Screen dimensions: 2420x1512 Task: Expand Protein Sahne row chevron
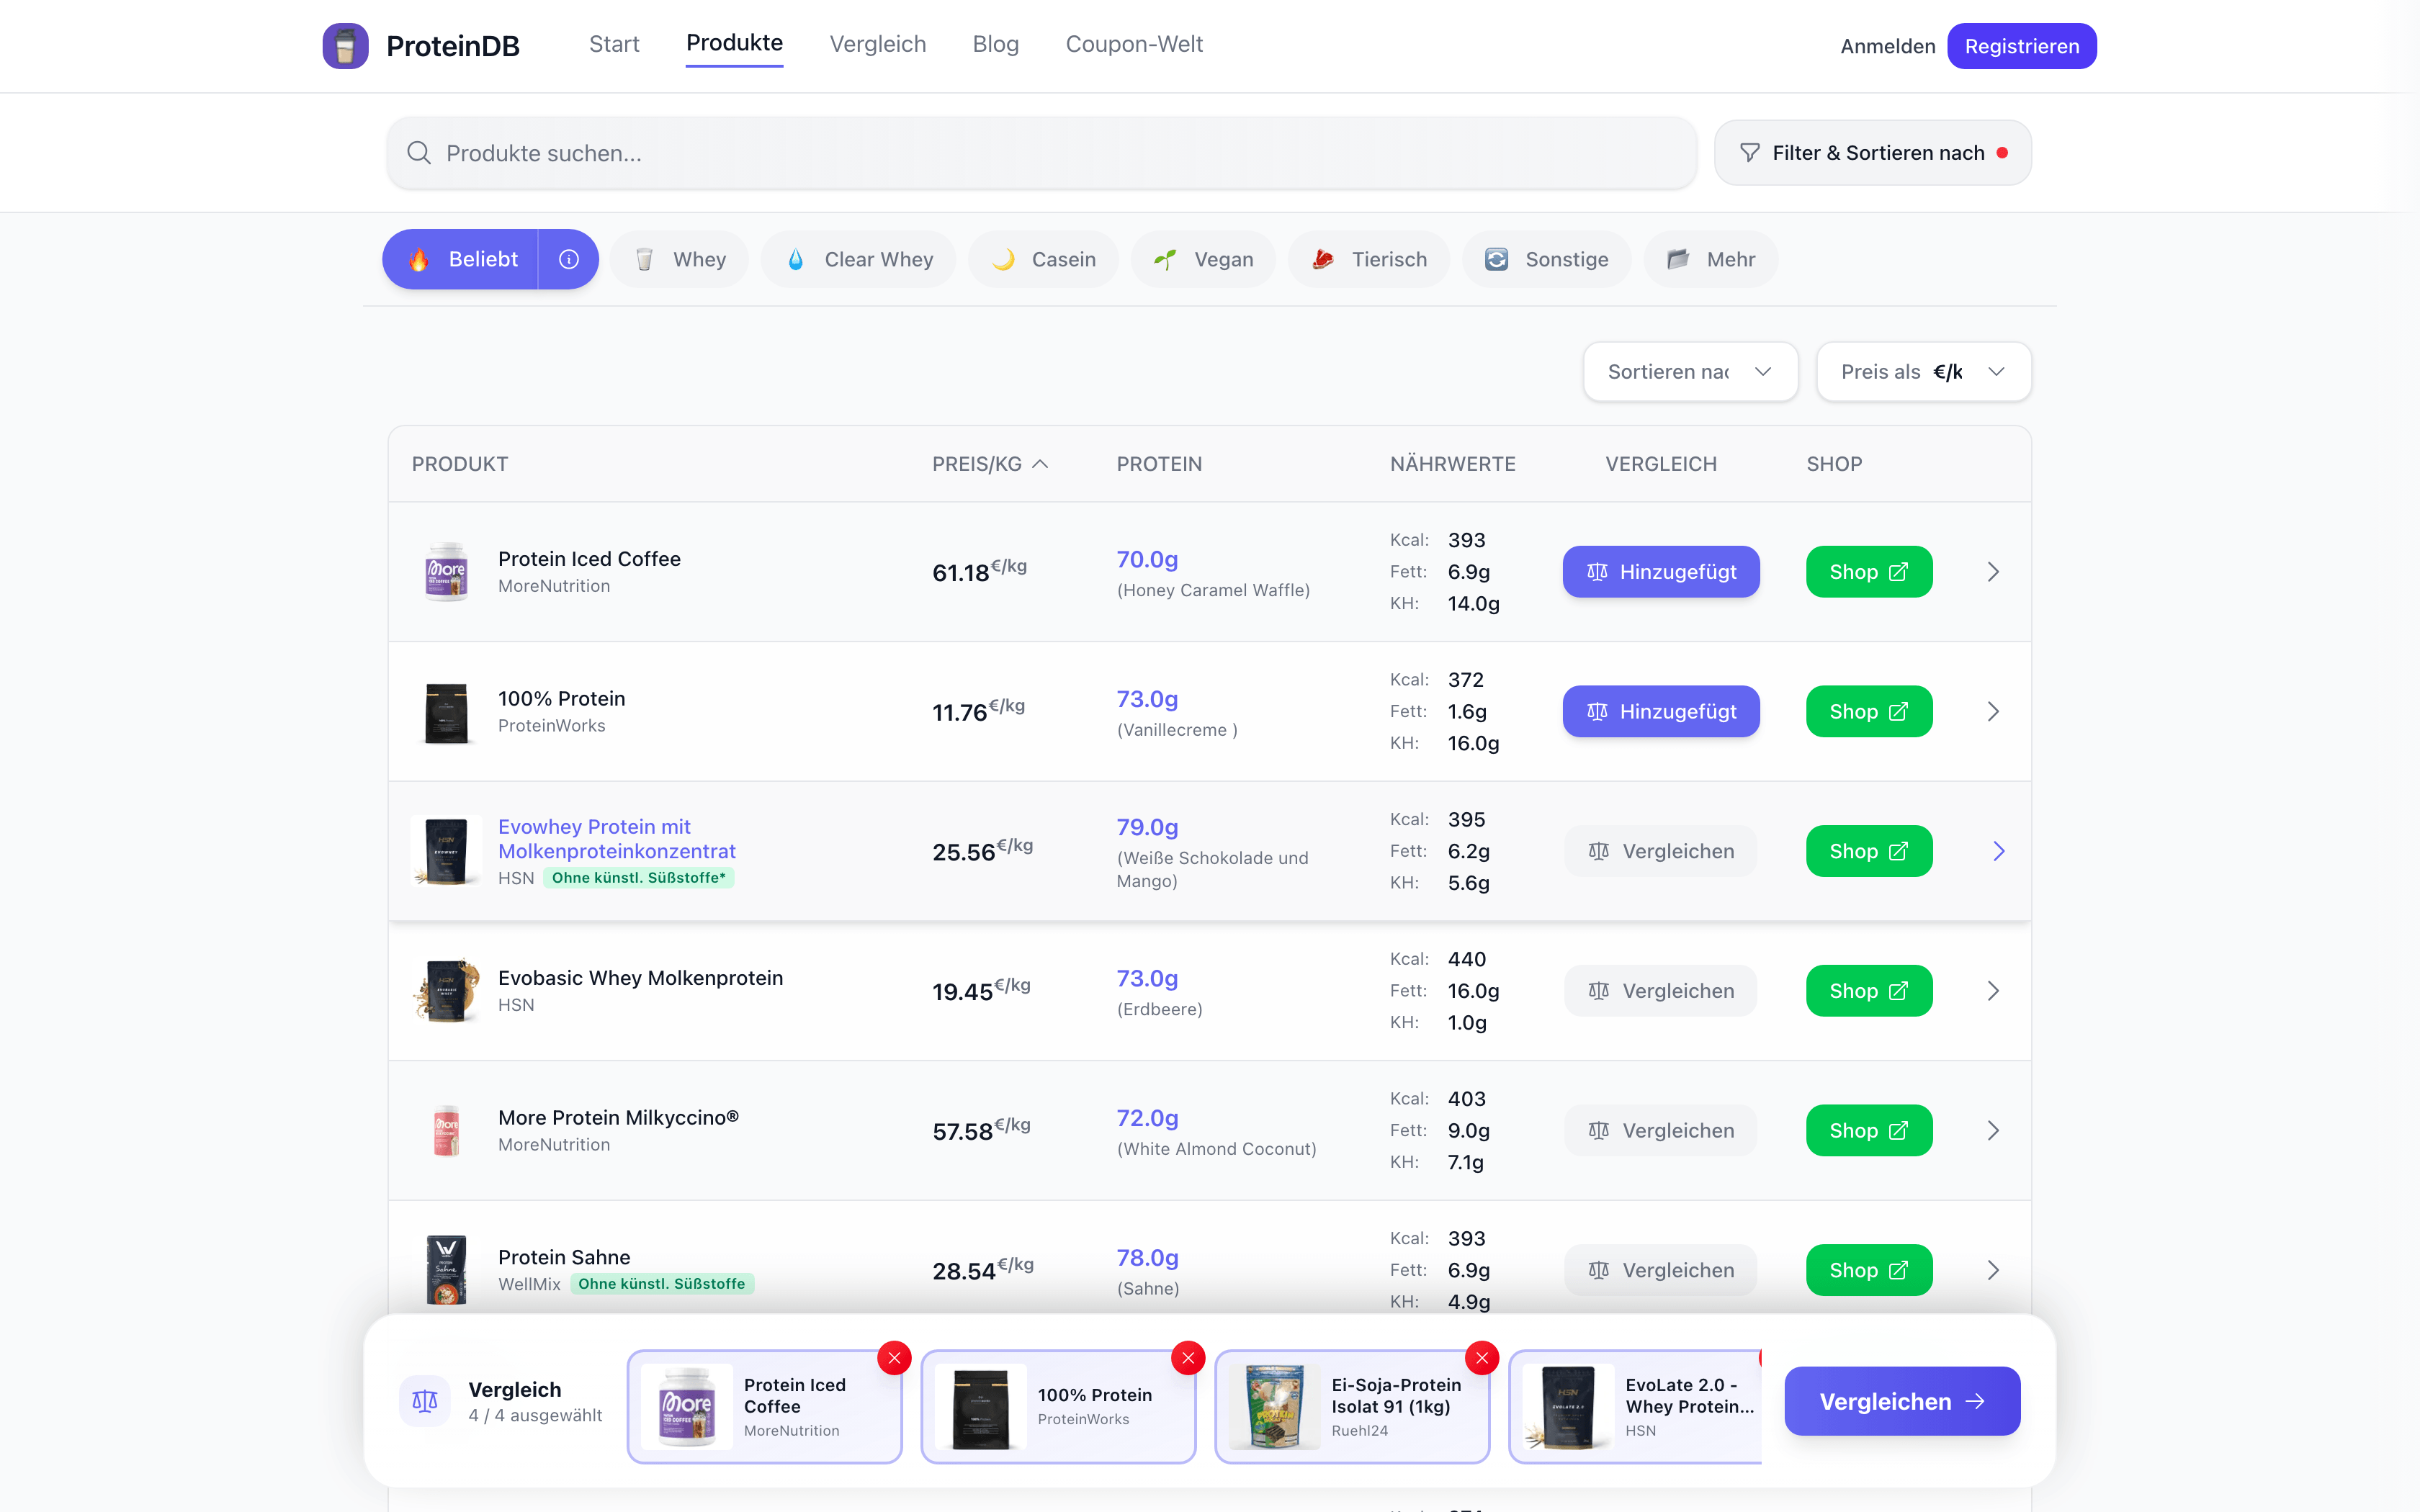1993,1270
